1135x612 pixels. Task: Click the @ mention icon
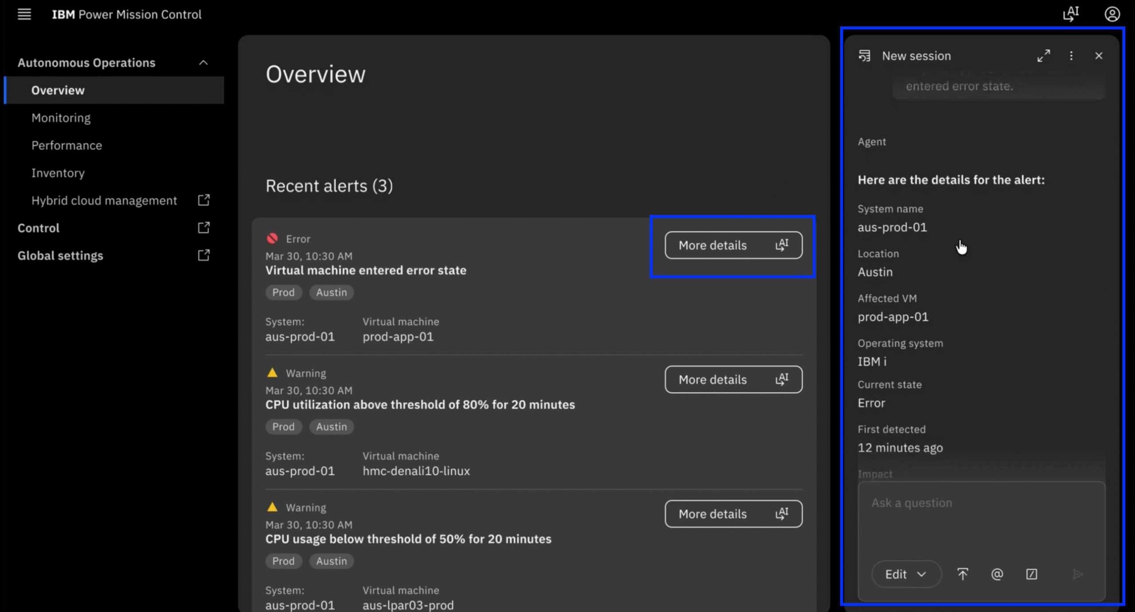coord(997,574)
